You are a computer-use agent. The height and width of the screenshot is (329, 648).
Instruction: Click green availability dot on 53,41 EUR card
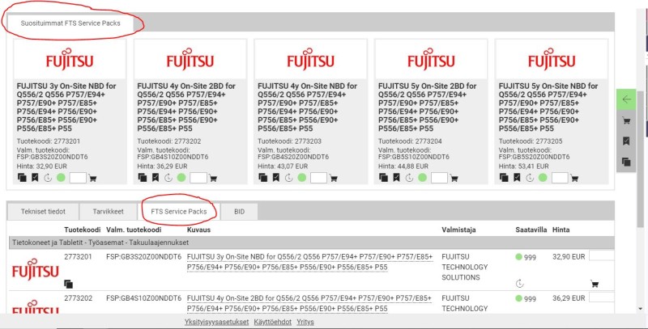pos(543,178)
